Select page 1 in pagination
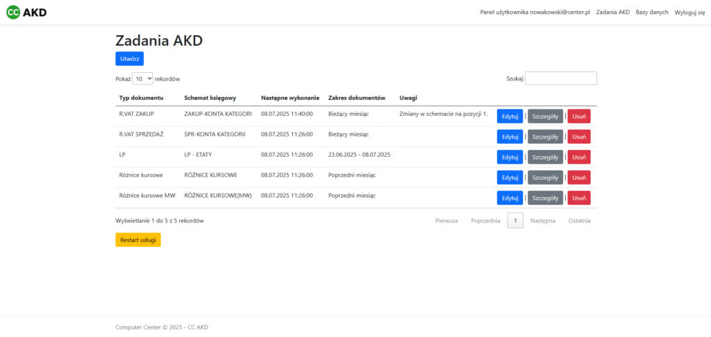 (x=515, y=221)
